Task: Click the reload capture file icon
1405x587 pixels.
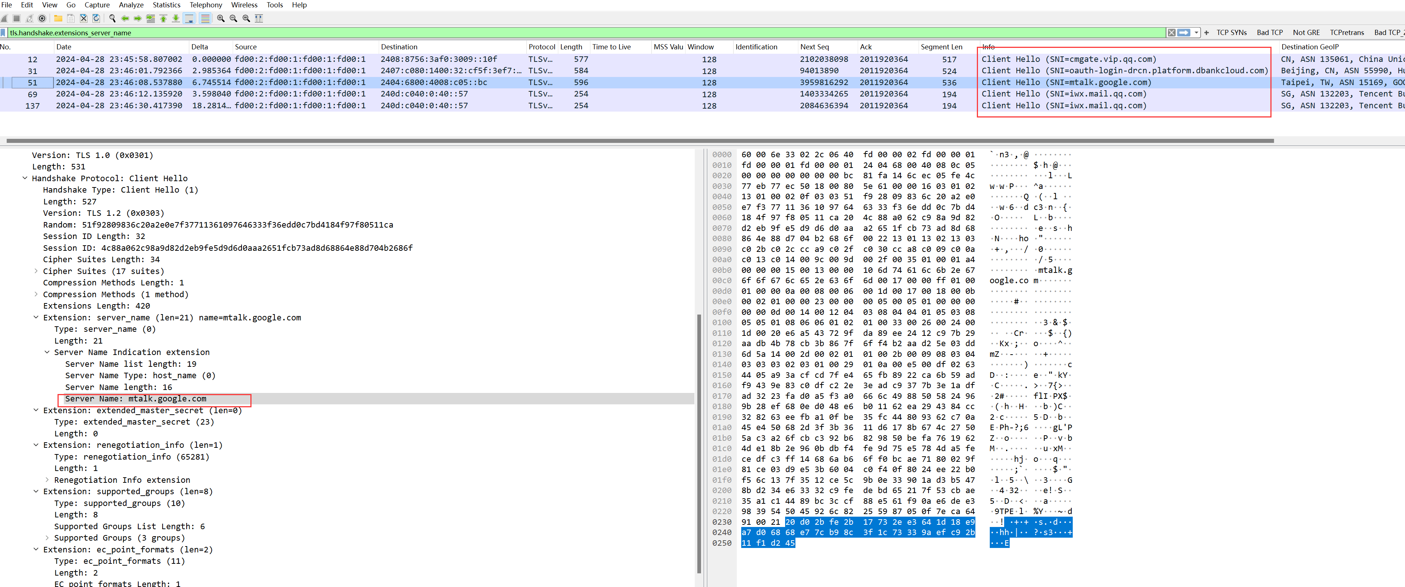Action: point(96,18)
